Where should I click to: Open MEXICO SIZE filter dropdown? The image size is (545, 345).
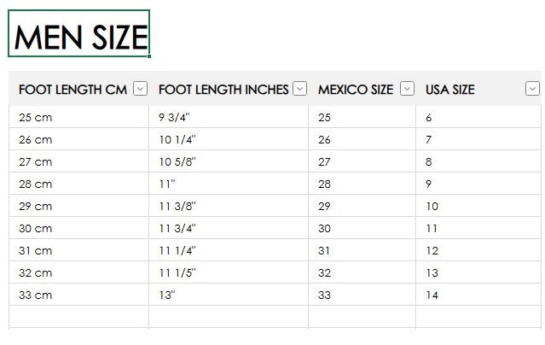(x=407, y=89)
